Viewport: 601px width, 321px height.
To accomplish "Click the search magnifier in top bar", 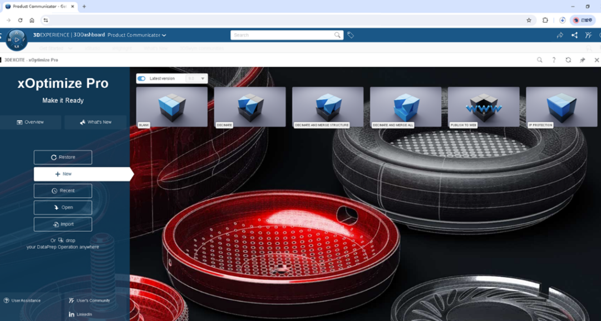I will (337, 35).
